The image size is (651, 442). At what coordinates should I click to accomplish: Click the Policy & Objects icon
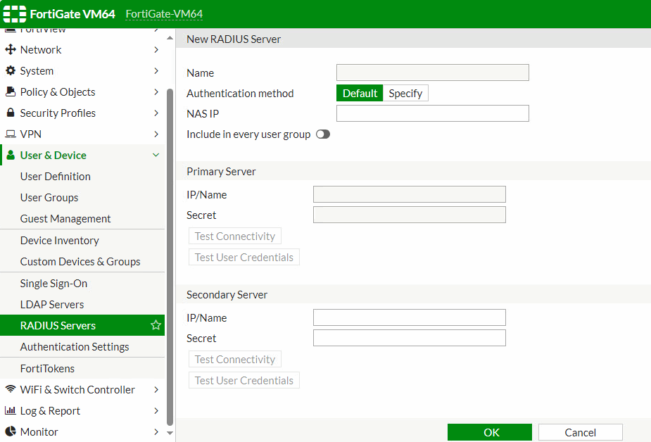[11, 91]
